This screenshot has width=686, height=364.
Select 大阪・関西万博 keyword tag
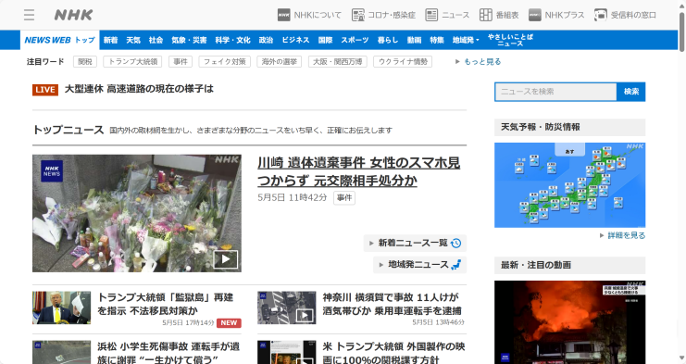(337, 62)
